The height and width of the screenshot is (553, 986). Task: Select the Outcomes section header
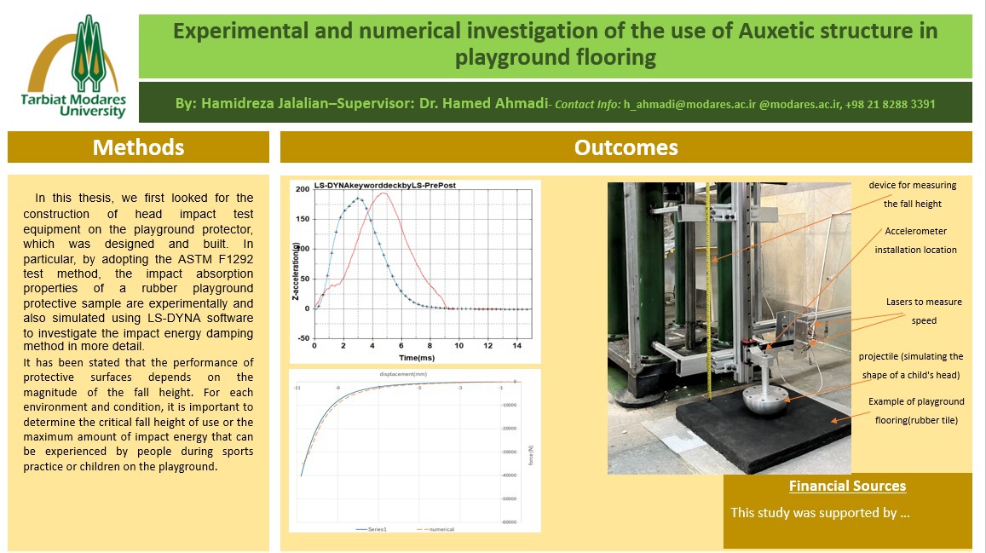click(626, 147)
